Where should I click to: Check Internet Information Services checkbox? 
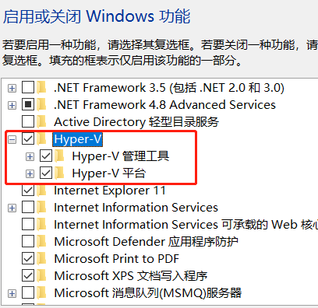(28, 208)
